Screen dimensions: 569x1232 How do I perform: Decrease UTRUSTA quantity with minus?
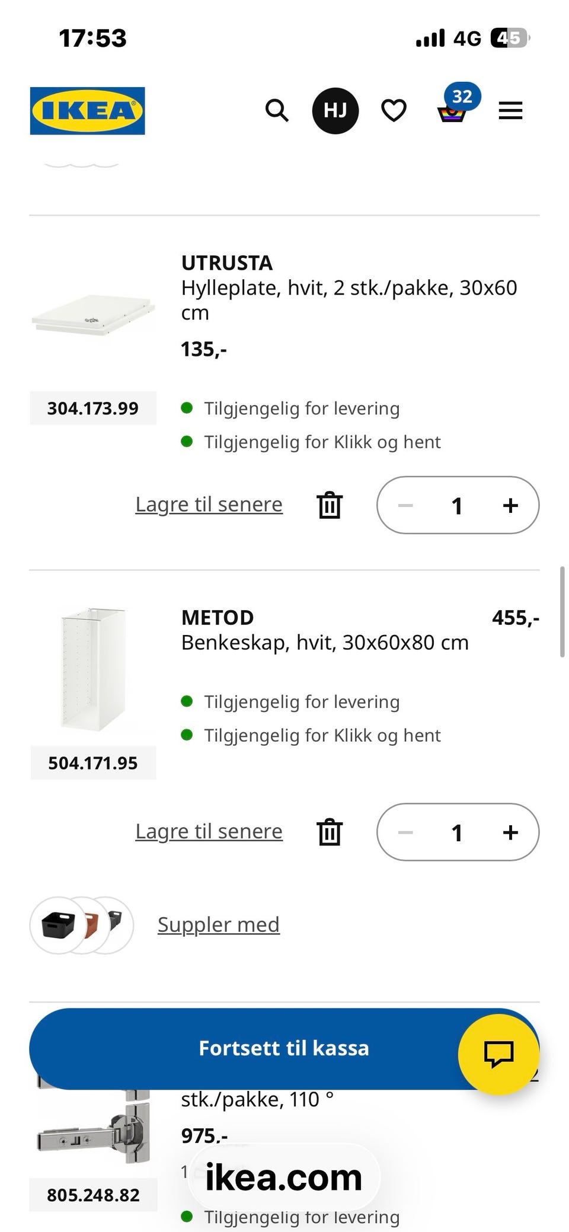pos(405,505)
